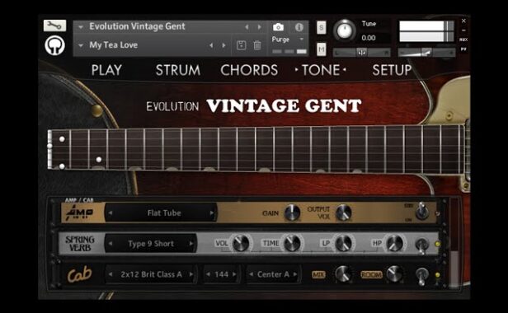The height and width of the screenshot is (313, 508).
Task: Mute the instrument with the M button
Action: pos(321,49)
